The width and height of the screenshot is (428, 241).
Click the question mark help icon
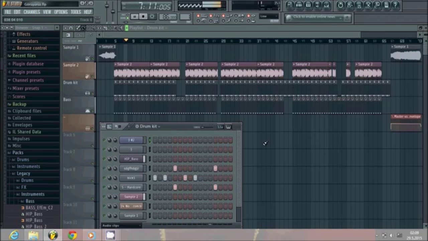(396, 5)
